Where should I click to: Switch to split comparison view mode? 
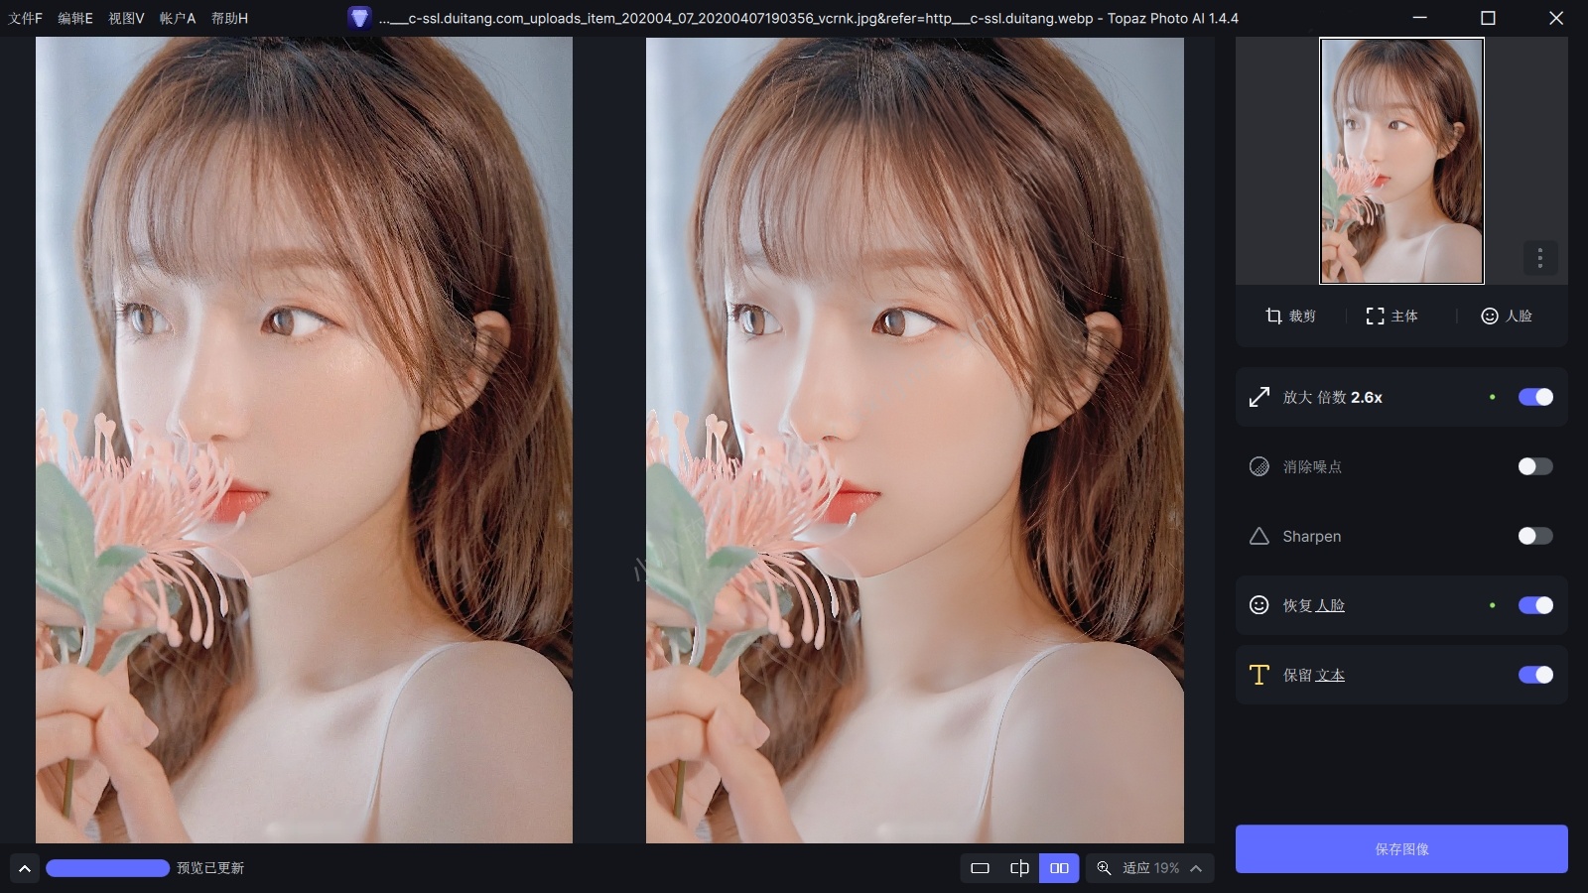[x=1019, y=868]
